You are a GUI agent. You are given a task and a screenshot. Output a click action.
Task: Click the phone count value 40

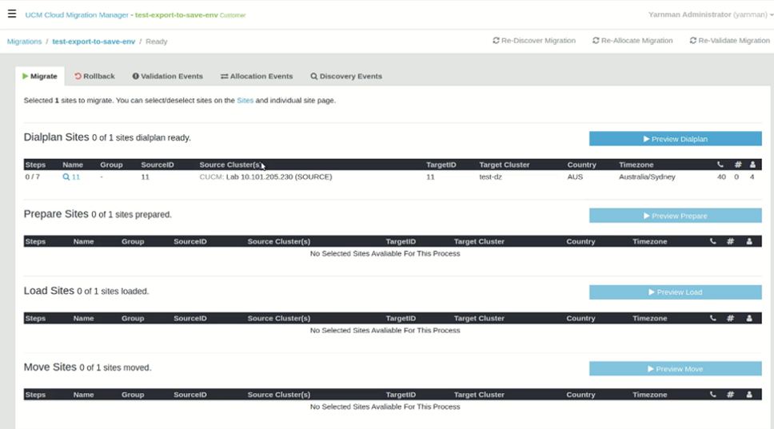[x=721, y=177]
